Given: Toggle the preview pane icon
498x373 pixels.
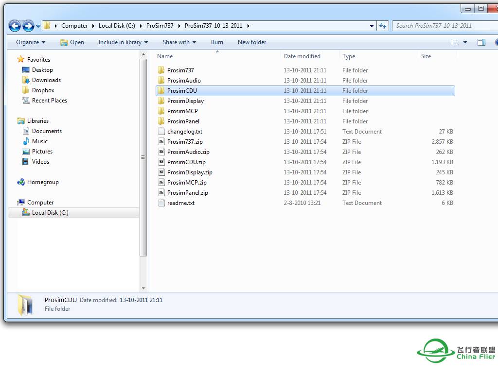Looking at the screenshot, I should tap(481, 42).
